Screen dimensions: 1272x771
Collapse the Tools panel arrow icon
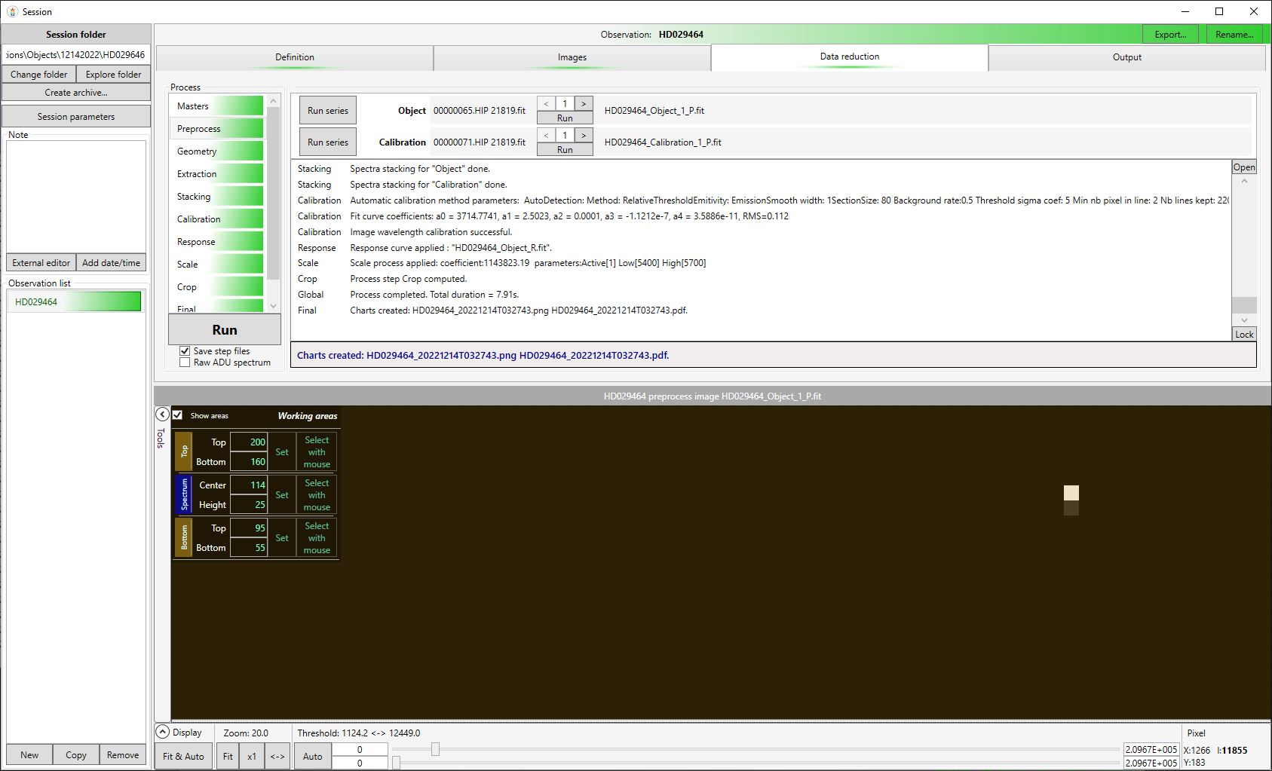162,415
